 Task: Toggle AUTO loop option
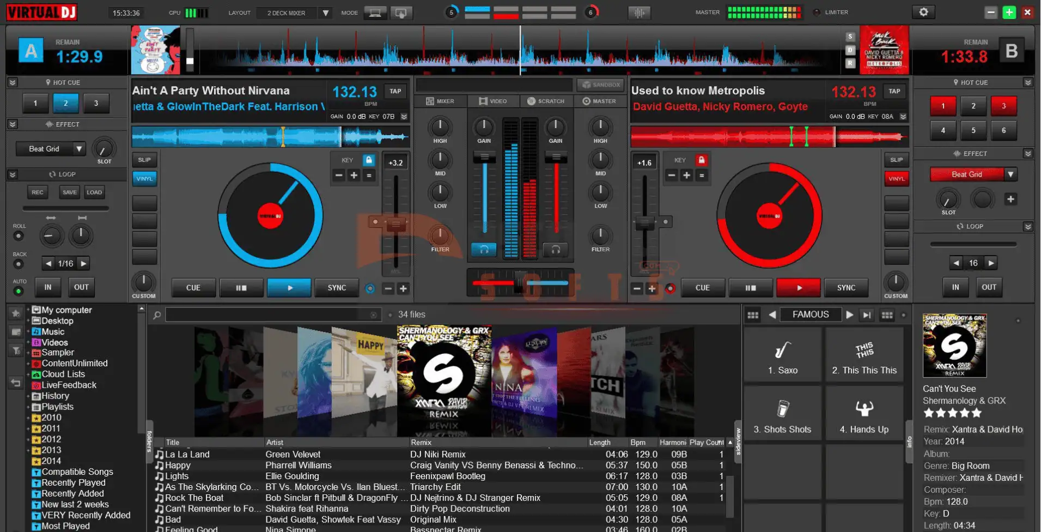coord(19,291)
